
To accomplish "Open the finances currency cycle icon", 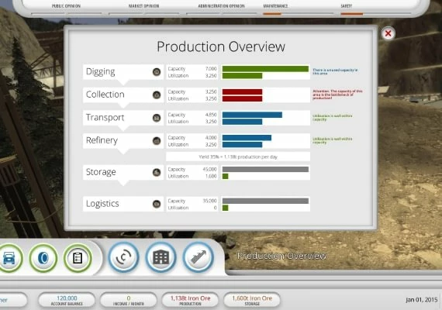I will 124,257.
